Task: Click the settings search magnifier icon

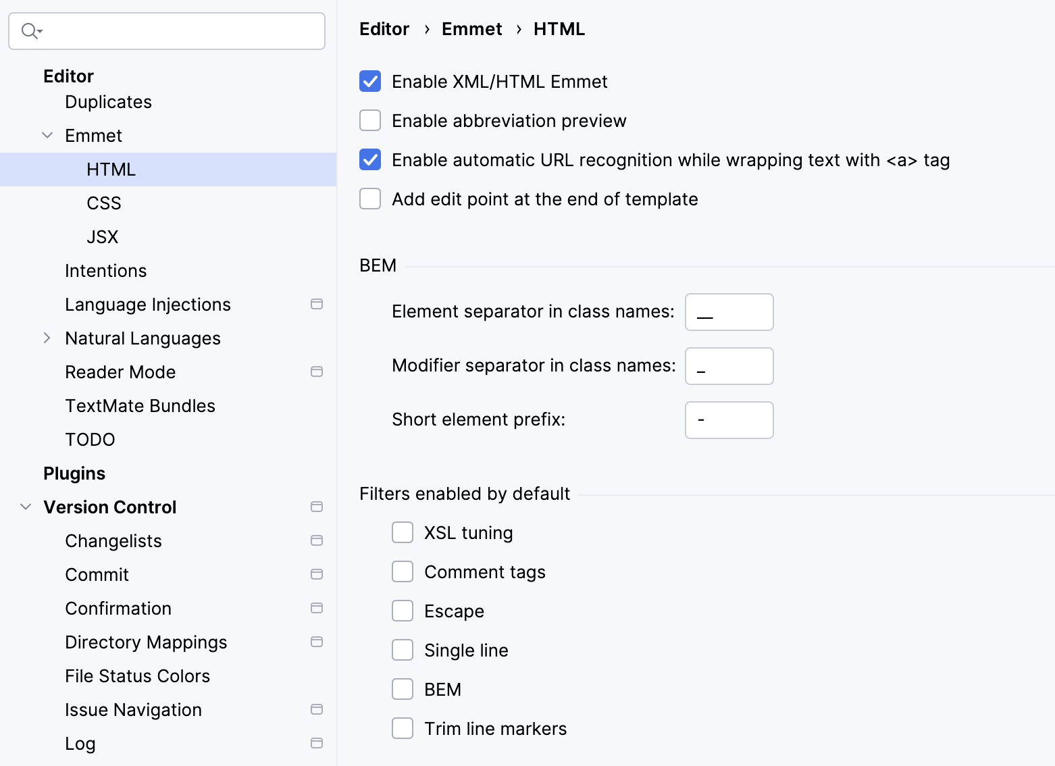Action: click(27, 31)
